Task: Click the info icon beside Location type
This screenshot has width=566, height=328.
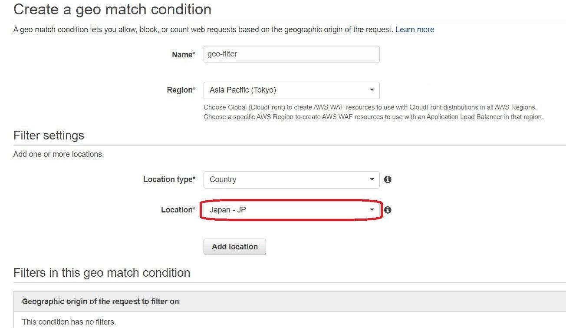Action: 388,179
